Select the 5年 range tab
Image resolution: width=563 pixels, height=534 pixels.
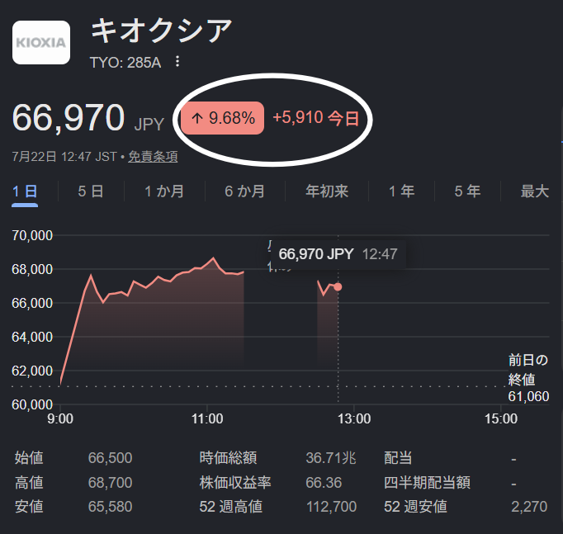pos(467,191)
